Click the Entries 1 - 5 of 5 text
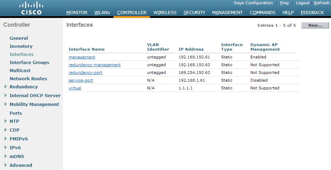This screenshot has width=331, height=170. pos(277,25)
